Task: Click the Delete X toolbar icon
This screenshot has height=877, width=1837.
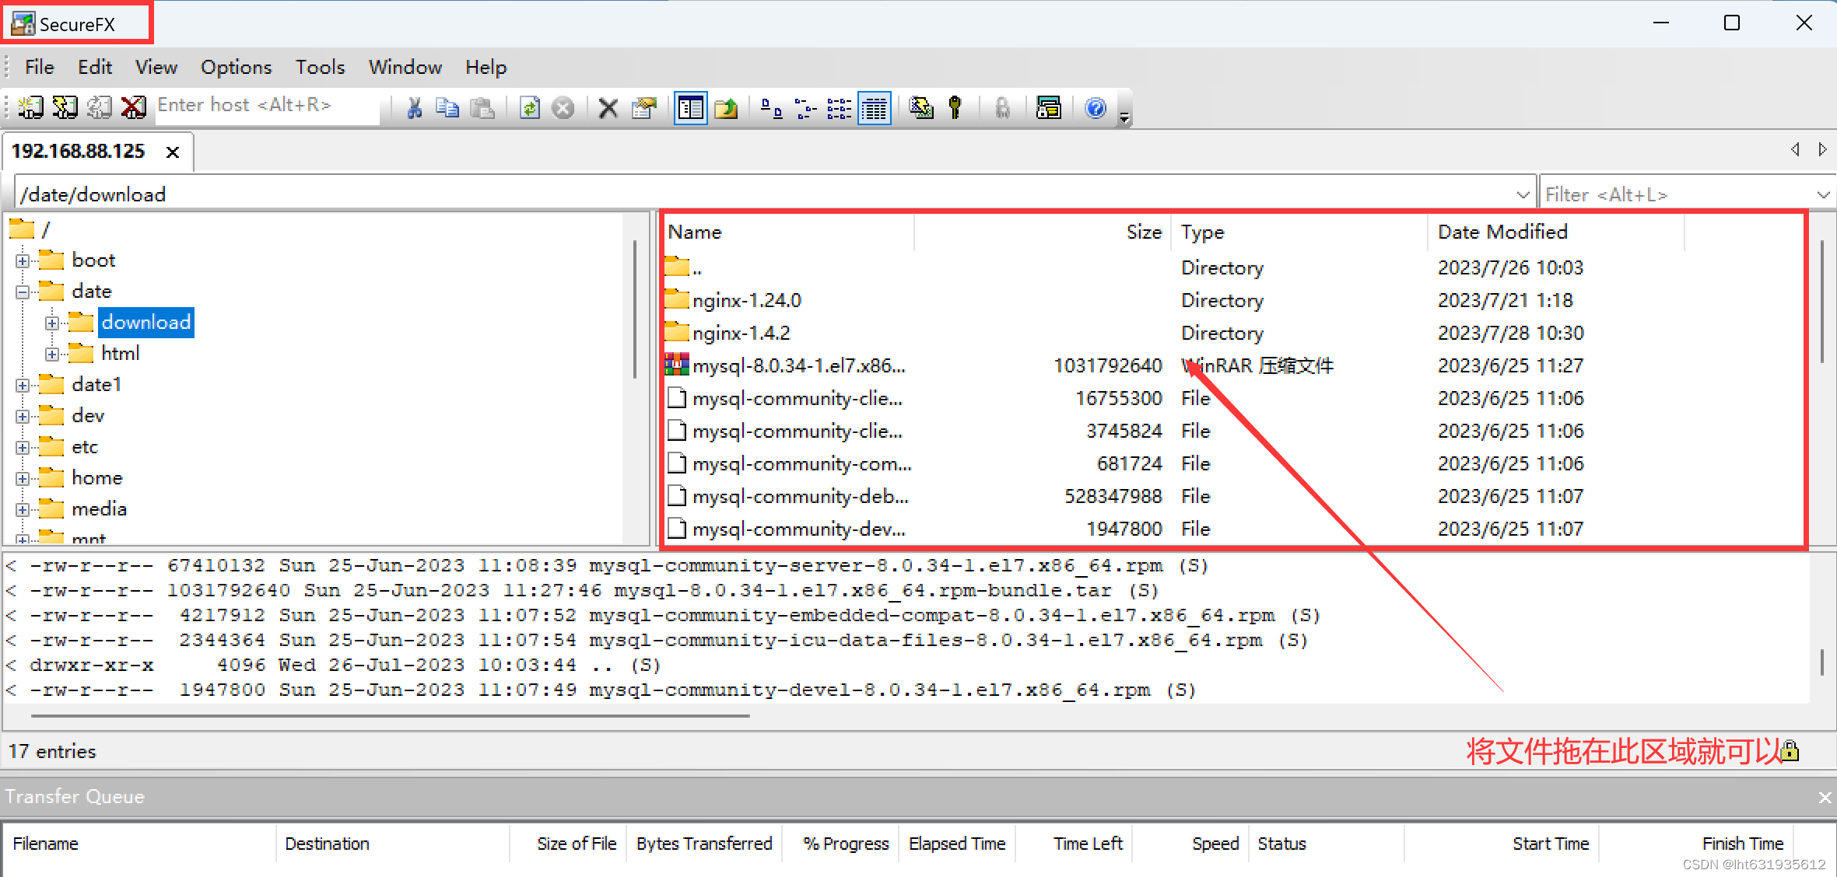Action: tap(608, 107)
